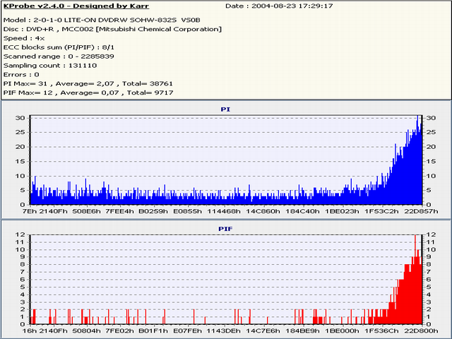Click the 'B0259h' axis label under the PI chart
Image resolution: width=452 pixels, height=339 pixels.
153,211
